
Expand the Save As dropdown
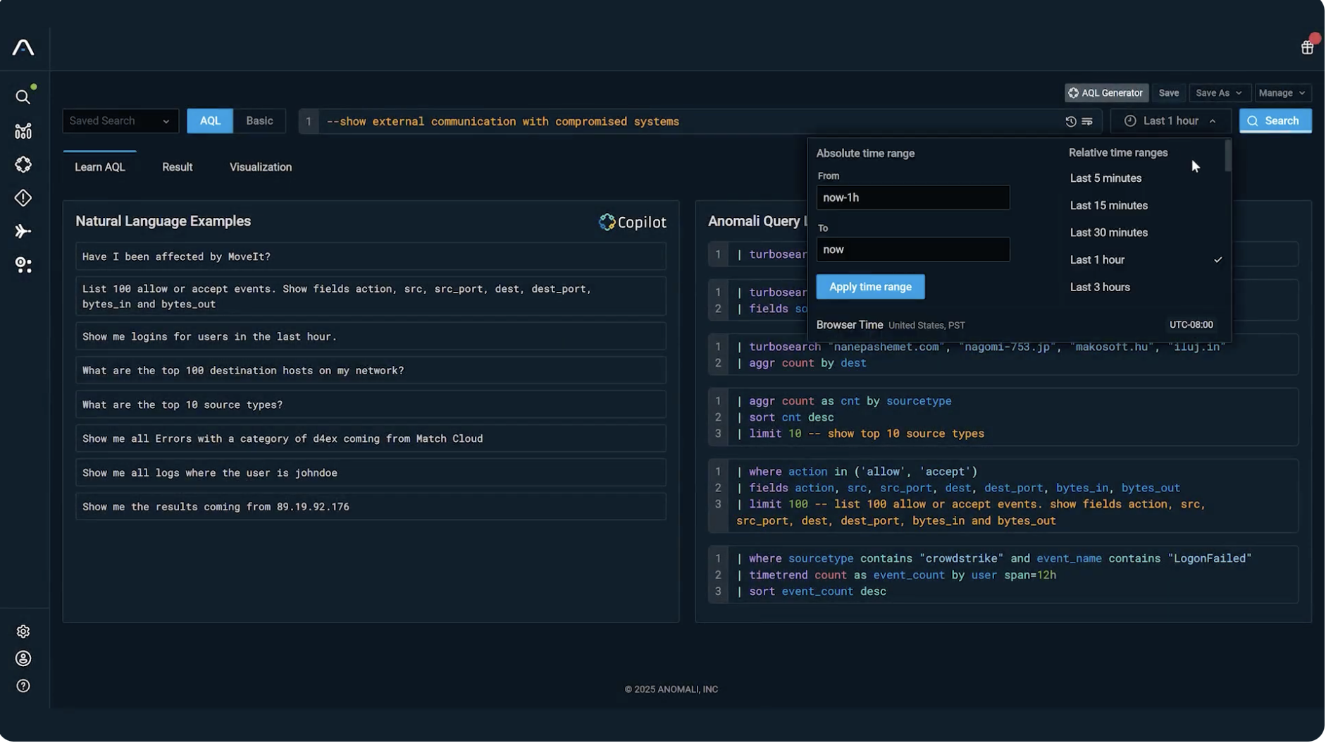click(1219, 93)
